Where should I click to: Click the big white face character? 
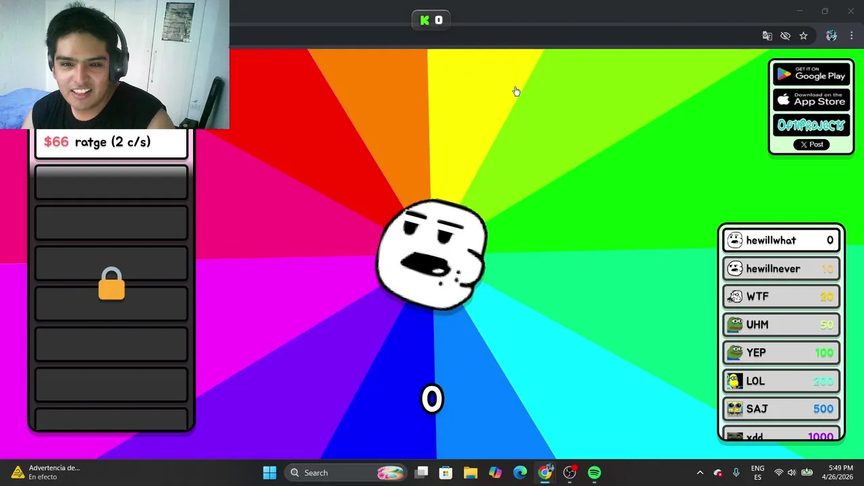coord(431,254)
